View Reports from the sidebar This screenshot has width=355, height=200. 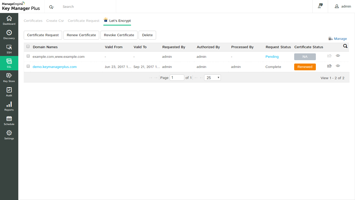[9, 106]
